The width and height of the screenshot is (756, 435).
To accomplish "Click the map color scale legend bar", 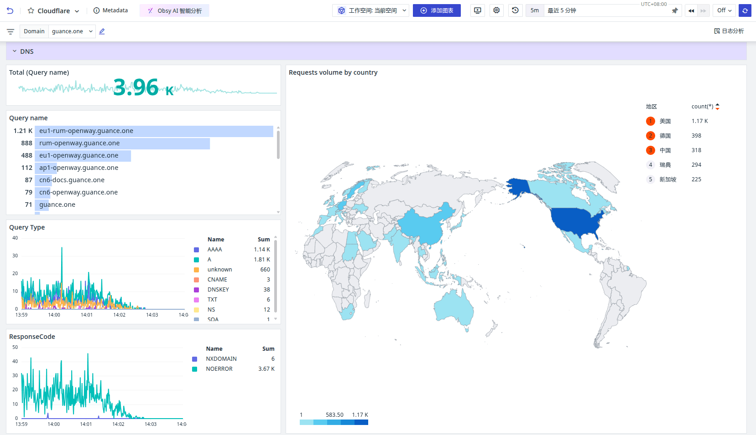I will (x=334, y=422).
